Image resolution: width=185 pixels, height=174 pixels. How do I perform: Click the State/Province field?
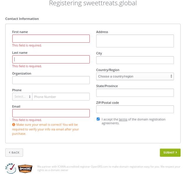[x=135, y=93]
